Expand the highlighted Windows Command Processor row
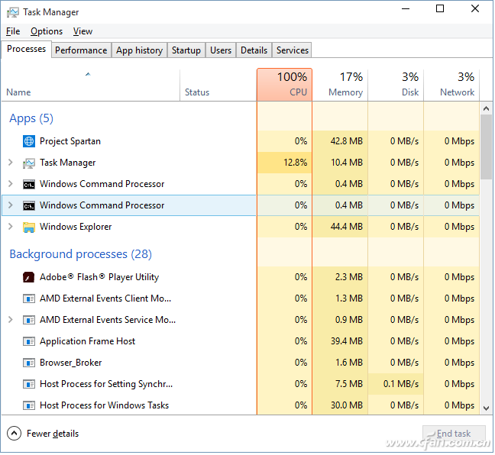The height and width of the screenshot is (455, 495). [11, 205]
